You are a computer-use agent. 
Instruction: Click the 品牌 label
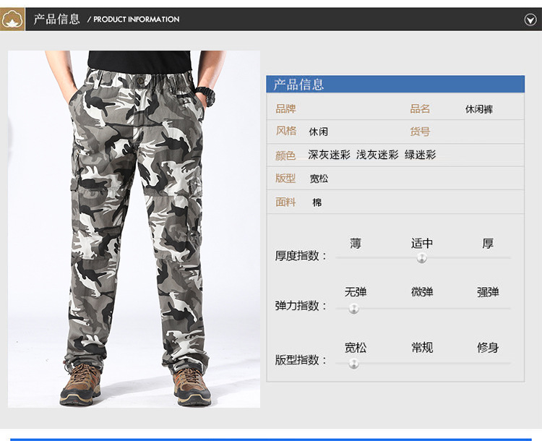pos(285,108)
